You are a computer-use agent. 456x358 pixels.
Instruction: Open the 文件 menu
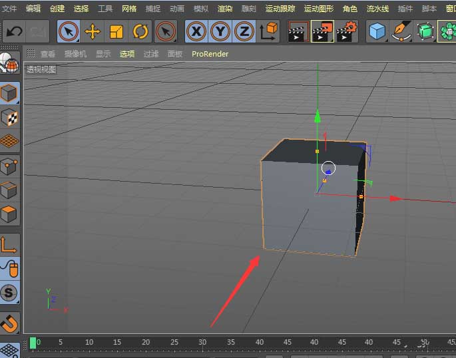(x=9, y=9)
